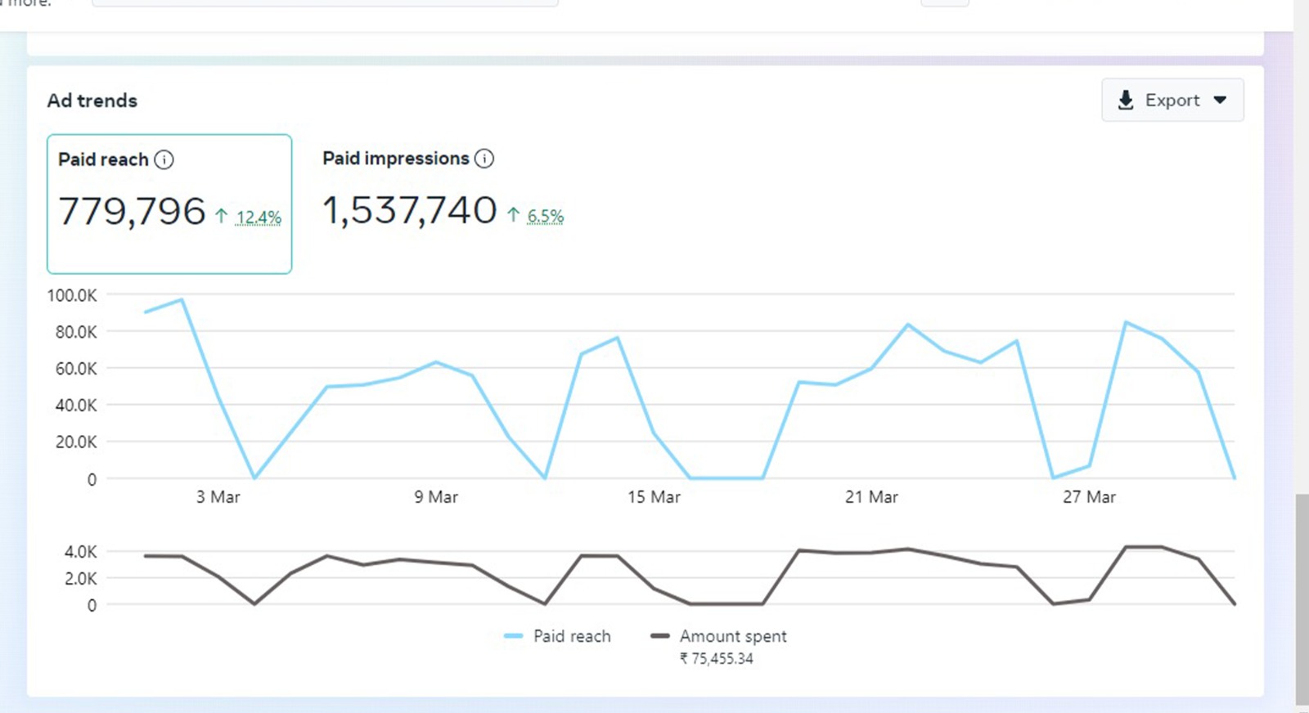Select the Paid reach metric card
Image resolution: width=1309 pixels, height=713 pixels.
[x=169, y=204]
